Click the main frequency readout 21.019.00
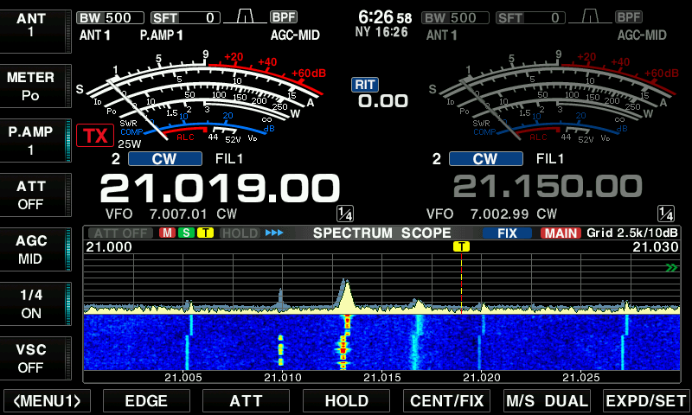This screenshot has width=692, height=415. tap(221, 188)
